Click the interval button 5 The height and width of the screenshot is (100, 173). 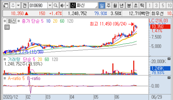(x=163, y=5)
